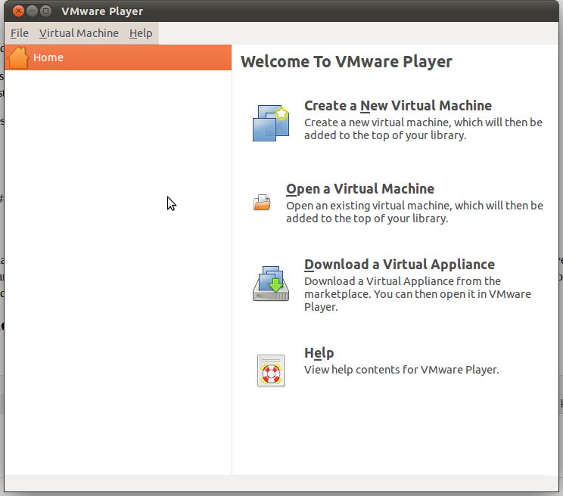Screen dimensions: 563x496
Task: Click the Help lifebuoy icon
Action: [x=271, y=370]
